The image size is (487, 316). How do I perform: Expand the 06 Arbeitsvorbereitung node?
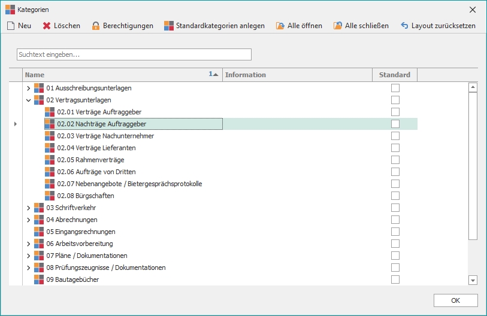28,244
